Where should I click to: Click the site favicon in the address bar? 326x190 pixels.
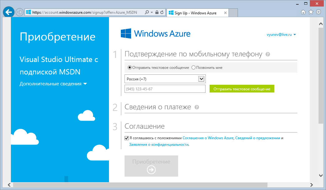(28, 12)
